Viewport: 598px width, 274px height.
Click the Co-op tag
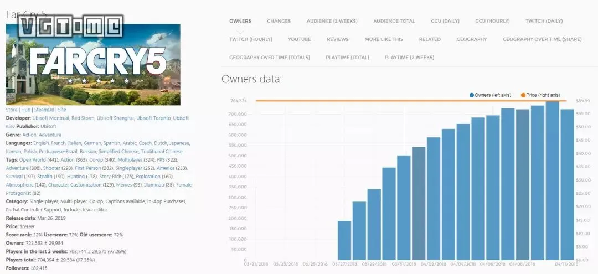coord(96,160)
